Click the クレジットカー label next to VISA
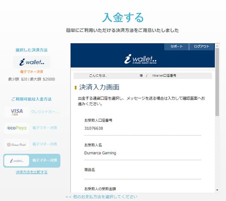The width and height of the screenshot is (226, 201). pyautogui.click(x=45, y=112)
